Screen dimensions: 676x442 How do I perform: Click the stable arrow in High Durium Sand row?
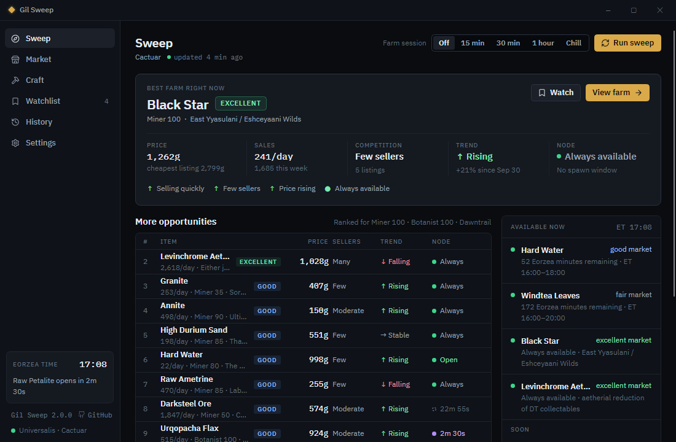383,335
